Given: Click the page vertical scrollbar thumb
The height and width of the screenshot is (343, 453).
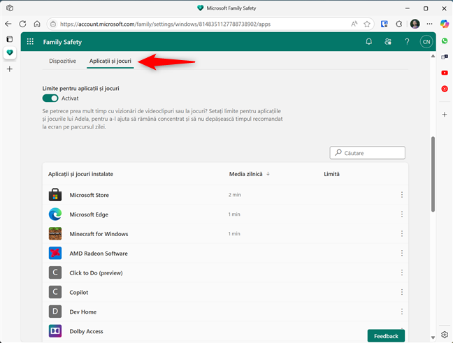Looking at the screenshot, I should tap(433, 174).
